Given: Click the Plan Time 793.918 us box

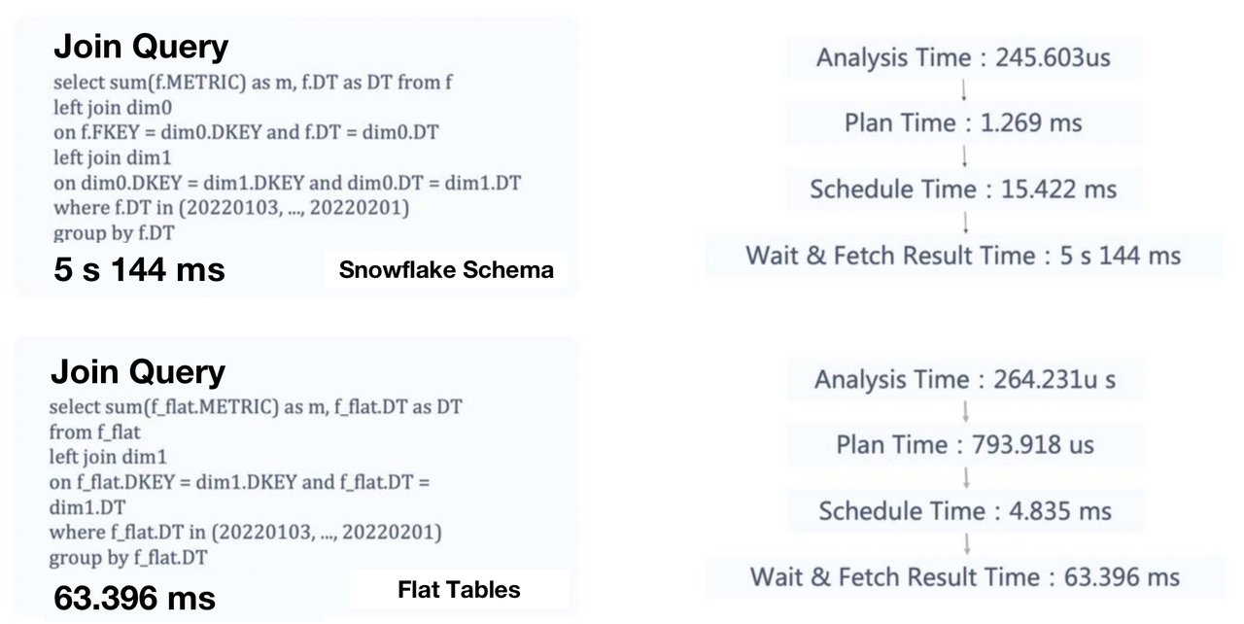Looking at the screenshot, I should (965, 445).
